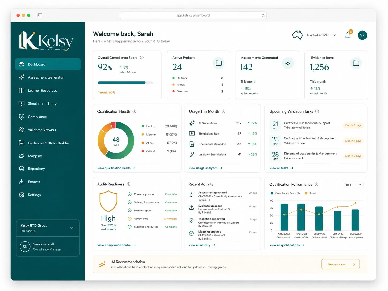Click the SK profile avatar at top right
The image size is (388, 291).
(362, 35)
